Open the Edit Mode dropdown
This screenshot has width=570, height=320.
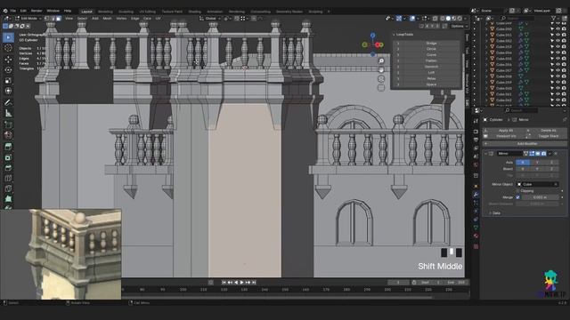point(28,18)
